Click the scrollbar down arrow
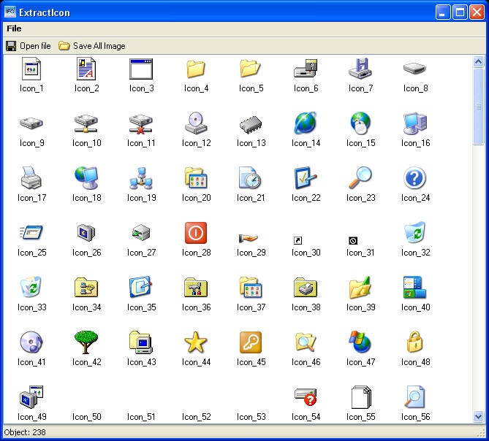 479,417
